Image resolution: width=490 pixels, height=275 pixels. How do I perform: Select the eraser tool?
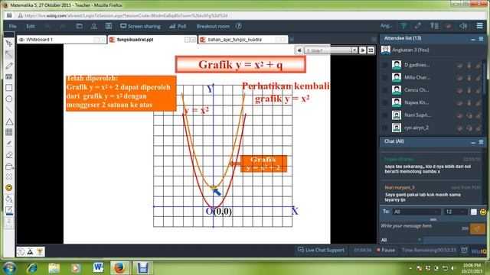click(9, 154)
